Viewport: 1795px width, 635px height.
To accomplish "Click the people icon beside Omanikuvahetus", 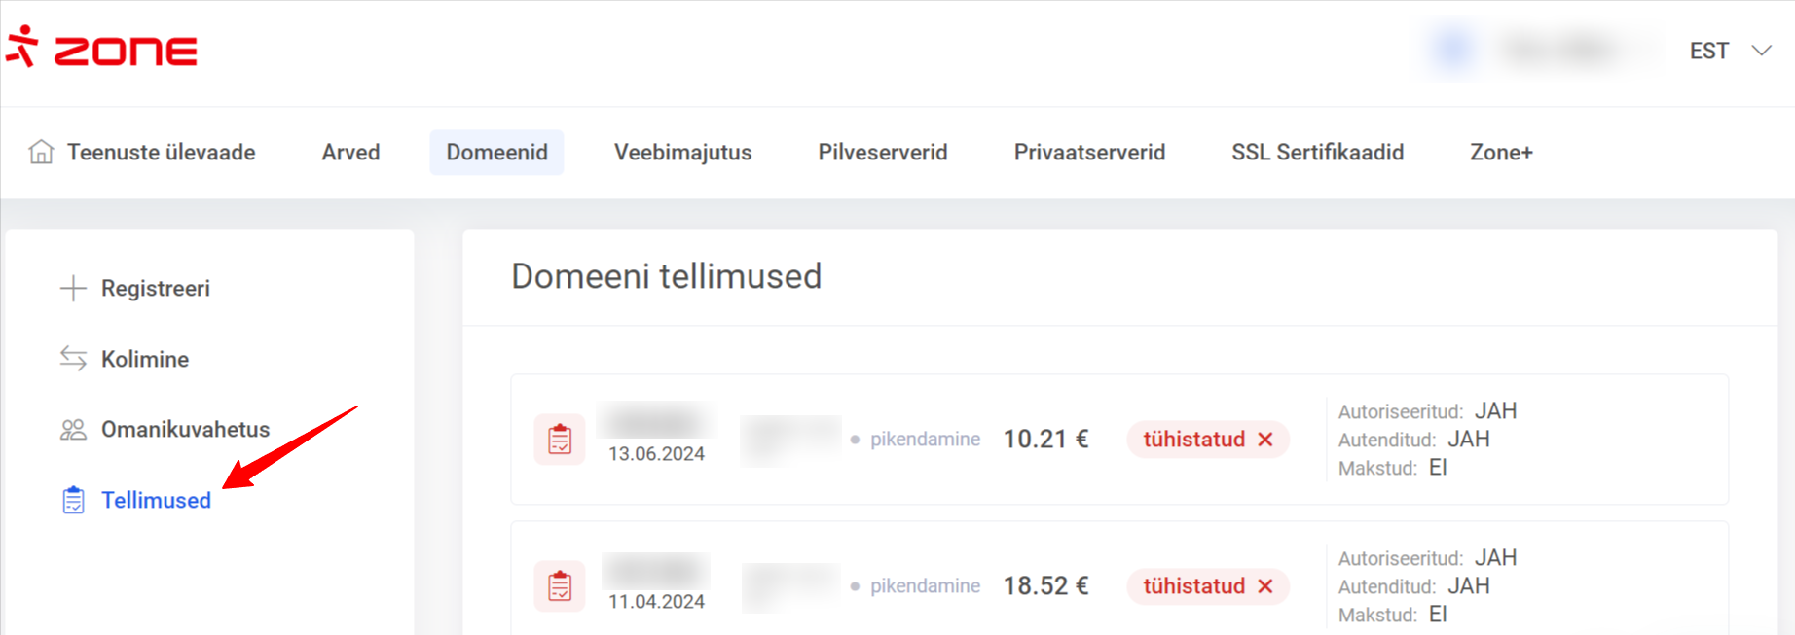I will coord(73,430).
